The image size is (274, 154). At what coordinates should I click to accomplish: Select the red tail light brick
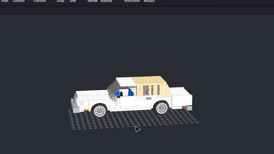[184, 107]
